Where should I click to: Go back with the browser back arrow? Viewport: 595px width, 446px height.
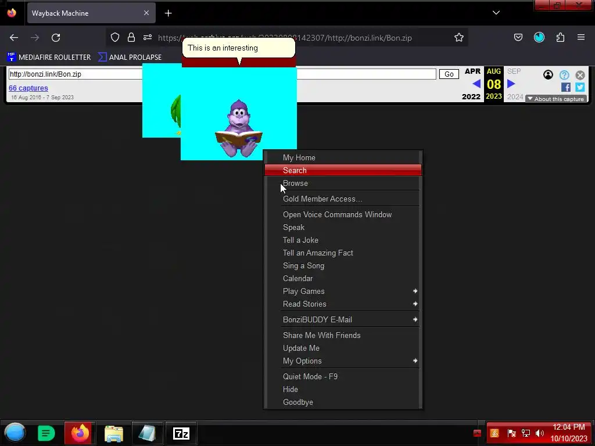click(14, 38)
